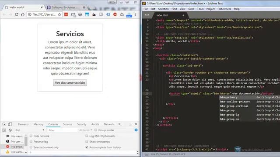Jump to previous tab in Sublime
This screenshot has width=280, height=157.
tap(146, 15)
